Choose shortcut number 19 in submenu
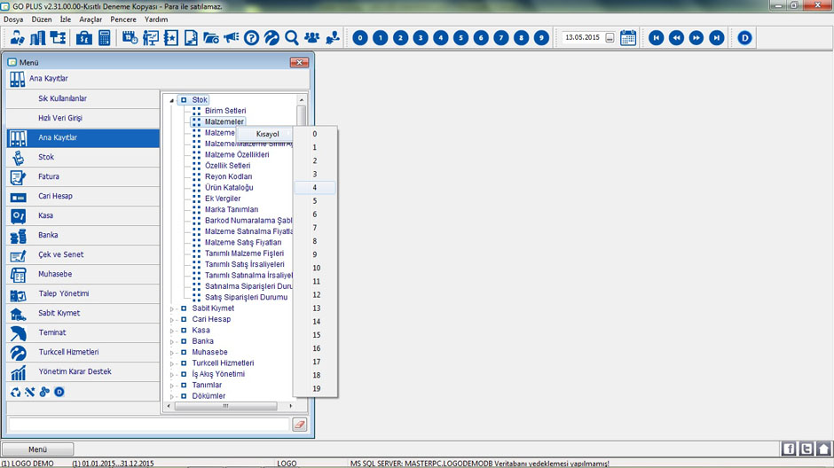834x468 pixels. 315,389
